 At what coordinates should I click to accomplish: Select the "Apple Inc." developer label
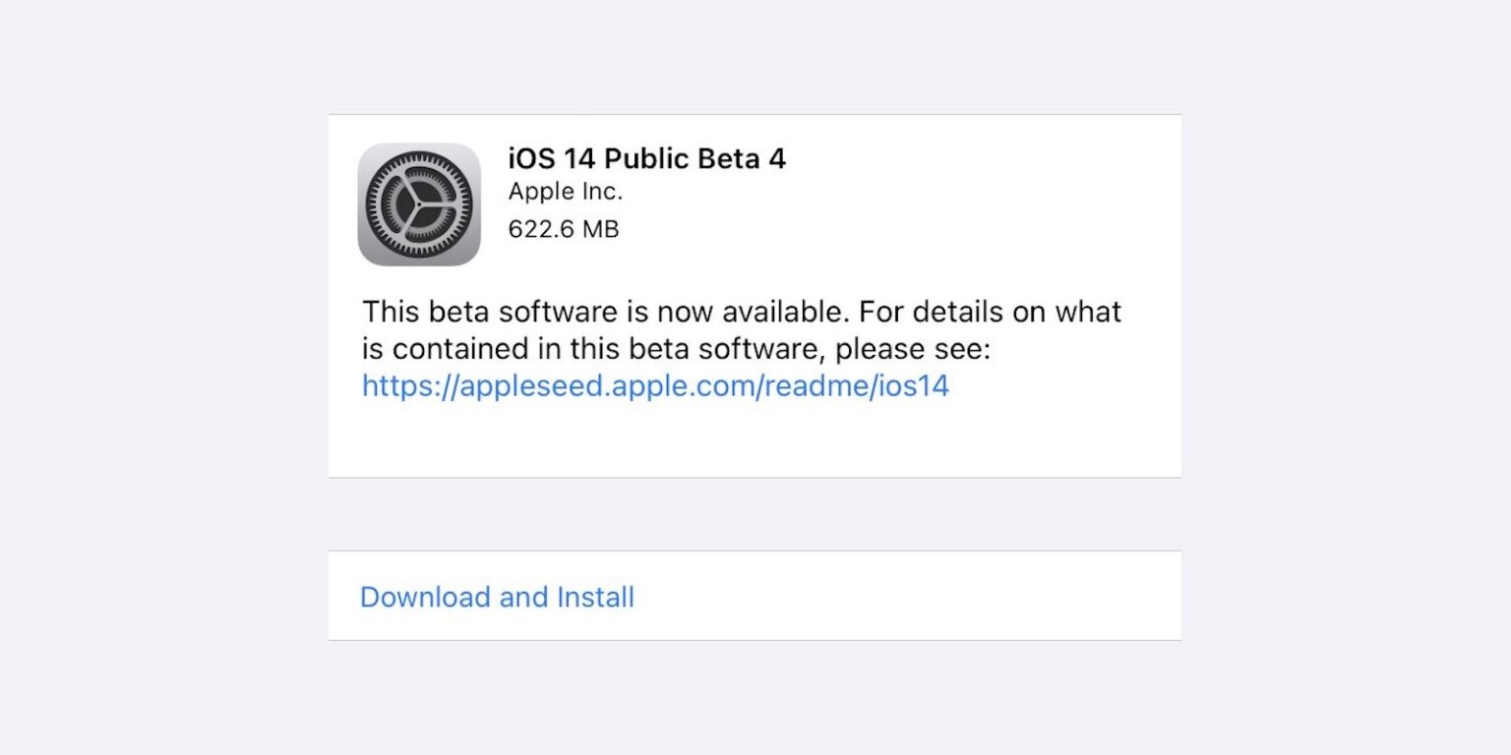565,193
